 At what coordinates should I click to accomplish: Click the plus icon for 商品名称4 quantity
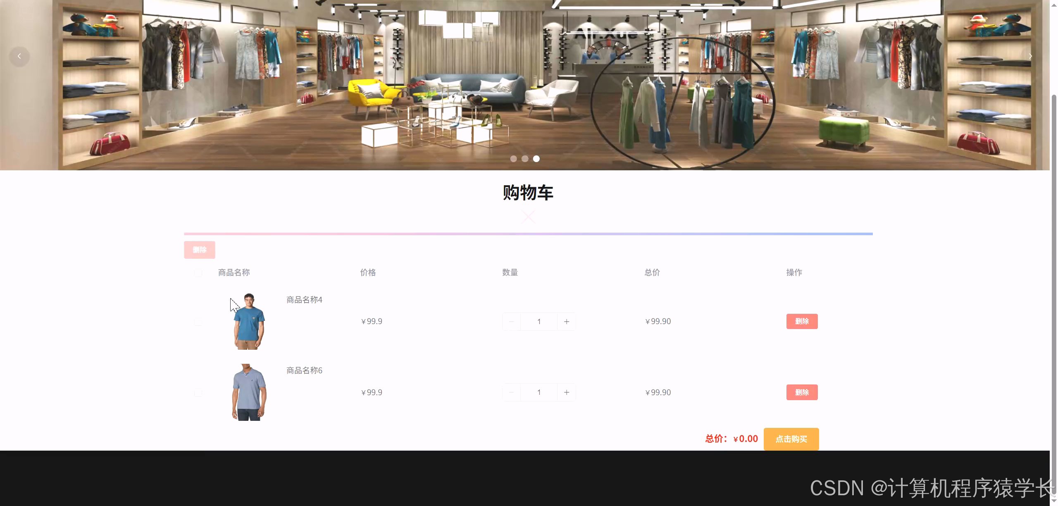coord(567,321)
